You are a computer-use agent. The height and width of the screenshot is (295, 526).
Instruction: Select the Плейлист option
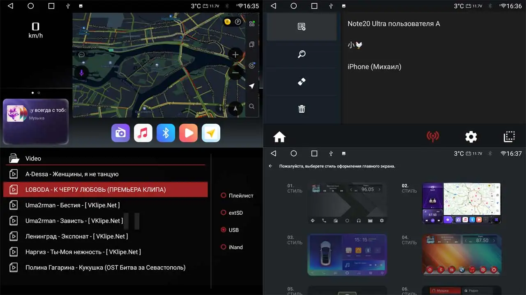(233, 195)
